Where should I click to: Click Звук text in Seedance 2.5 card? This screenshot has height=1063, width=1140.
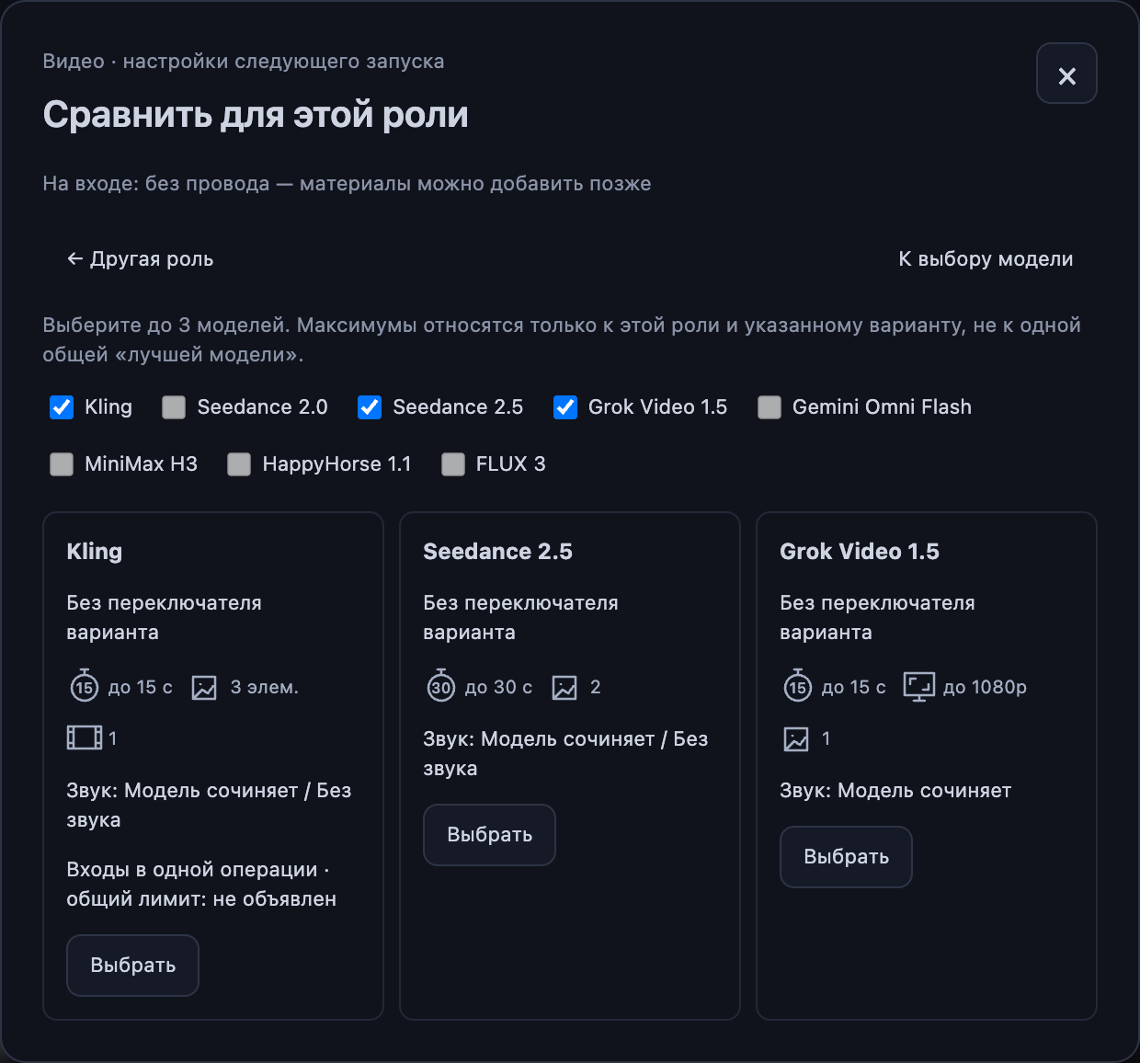tap(565, 754)
